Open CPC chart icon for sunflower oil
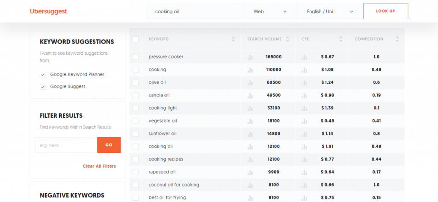This screenshot has width=438, height=202. tap(304, 134)
